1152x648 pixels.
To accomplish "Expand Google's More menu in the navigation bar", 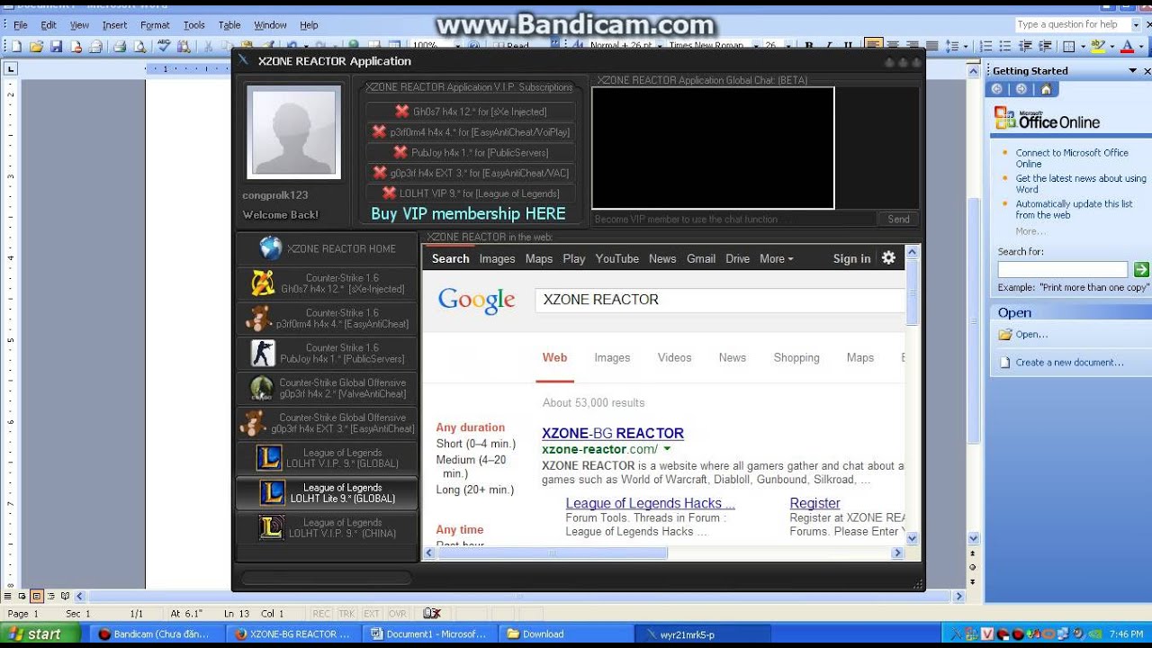I will pyautogui.click(x=777, y=258).
